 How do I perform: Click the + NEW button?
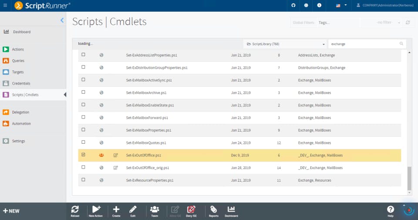coord(11,211)
